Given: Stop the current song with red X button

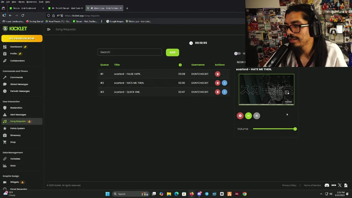Looking at the screenshot, I should [240, 116].
